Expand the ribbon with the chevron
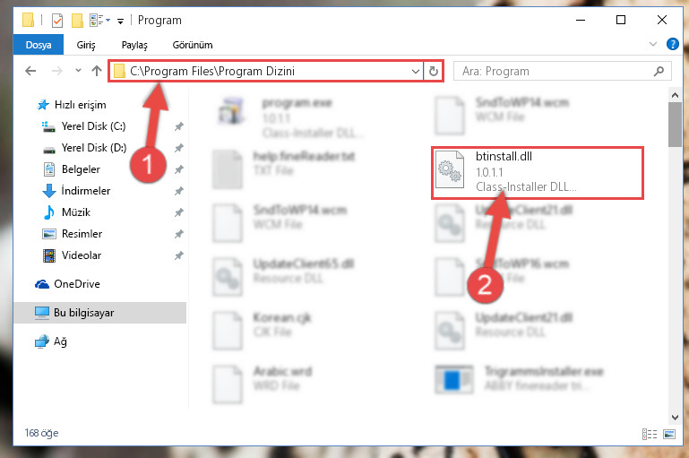The image size is (689, 458). pos(653,44)
